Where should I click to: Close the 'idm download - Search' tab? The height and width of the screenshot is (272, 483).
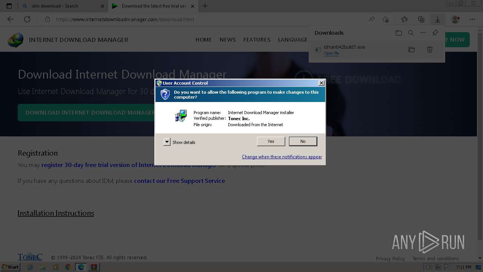(103, 6)
